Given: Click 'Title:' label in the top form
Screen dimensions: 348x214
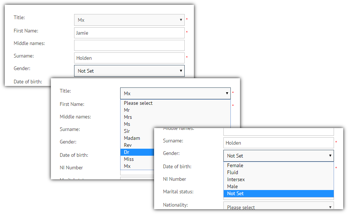Looking at the screenshot, I should [x=19, y=17].
